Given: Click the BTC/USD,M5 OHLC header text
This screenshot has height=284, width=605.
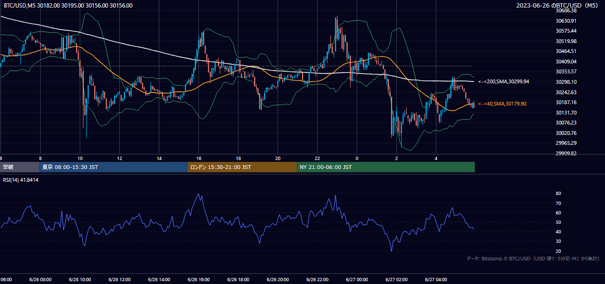Looking at the screenshot, I should point(68,6).
